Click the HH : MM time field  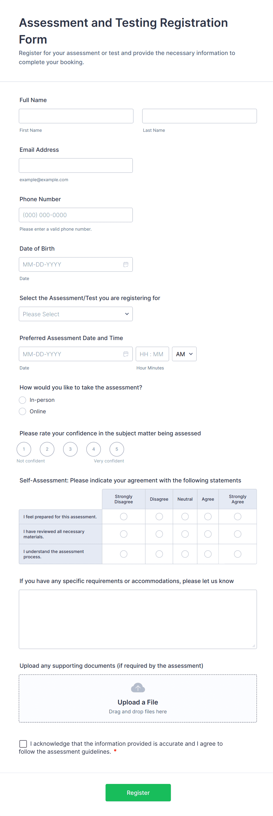[x=152, y=354]
